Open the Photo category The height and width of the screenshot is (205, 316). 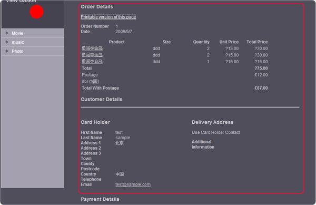(17, 51)
